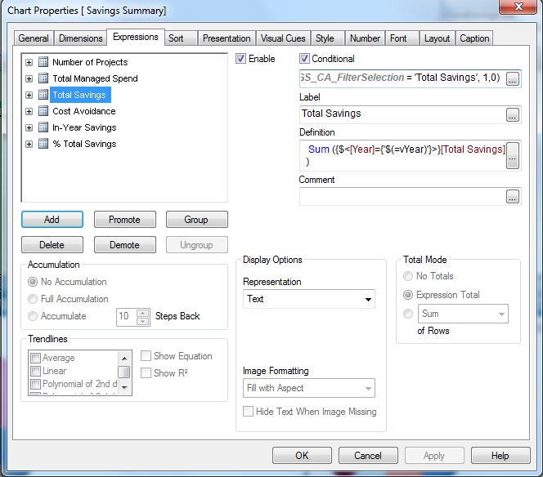The height and width of the screenshot is (477, 543).
Task: Click the In-Year Savings table icon
Action: [43, 127]
